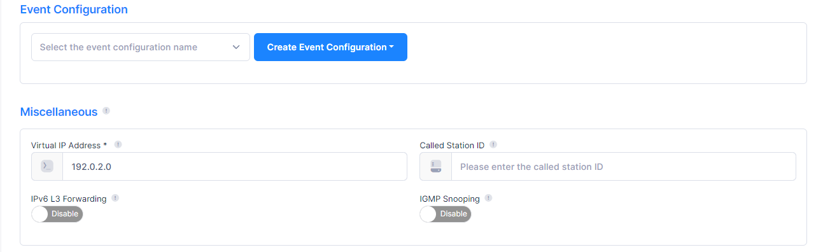Click the info icon beside Miscellaneous heading

[x=106, y=111]
